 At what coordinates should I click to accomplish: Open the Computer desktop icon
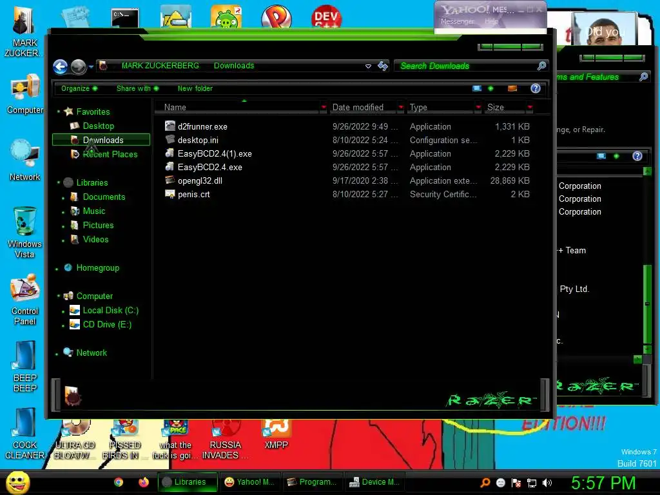click(x=25, y=94)
